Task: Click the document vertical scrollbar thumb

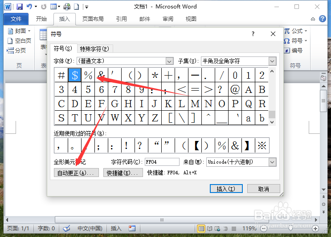Action: coord(323,100)
